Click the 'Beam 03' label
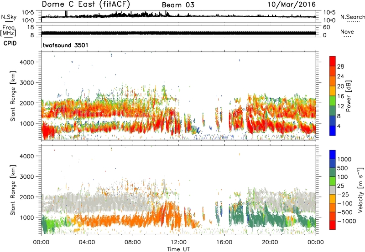The image size is (365, 252). (x=178, y=5)
